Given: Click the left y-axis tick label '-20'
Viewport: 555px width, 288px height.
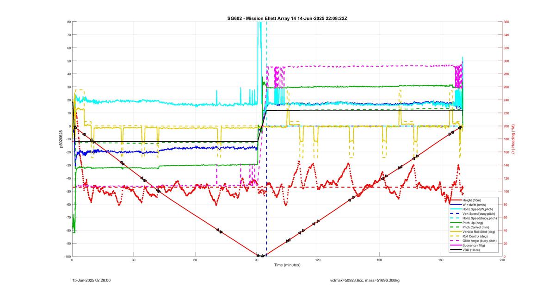Looking at the screenshot, I should [x=68, y=152].
